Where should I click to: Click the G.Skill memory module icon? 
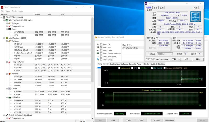pyautogui.click(x=7, y=115)
